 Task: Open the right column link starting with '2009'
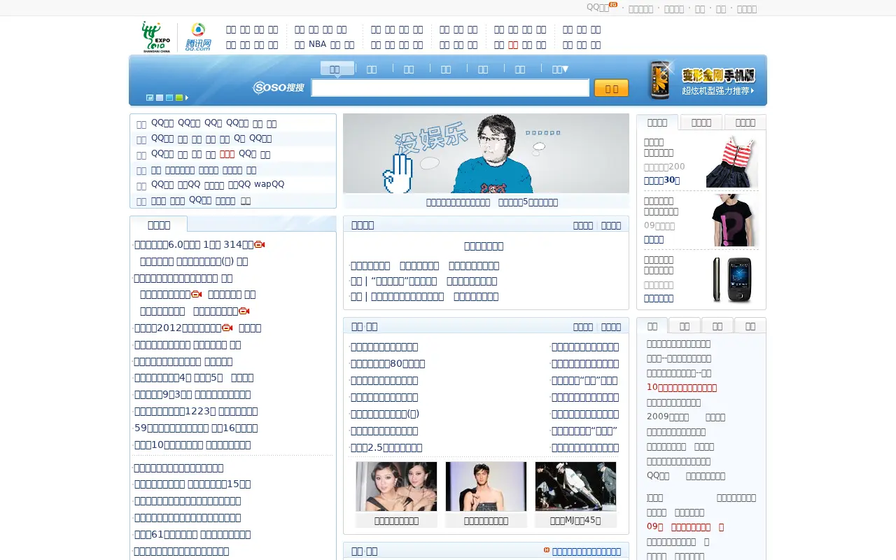pos(668,416)
